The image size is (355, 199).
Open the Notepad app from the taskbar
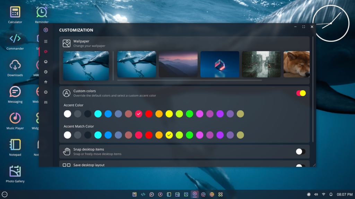169,194
